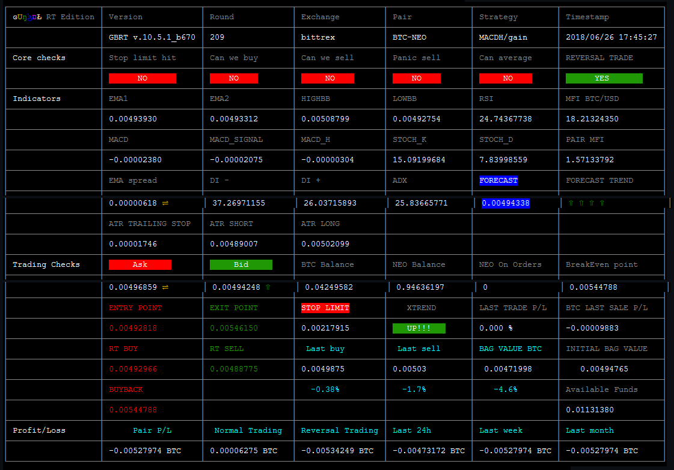Click the Gunbot RT Edition logo text
The width and height of the screenshot is (674, 470).
[x=54, y=17]
